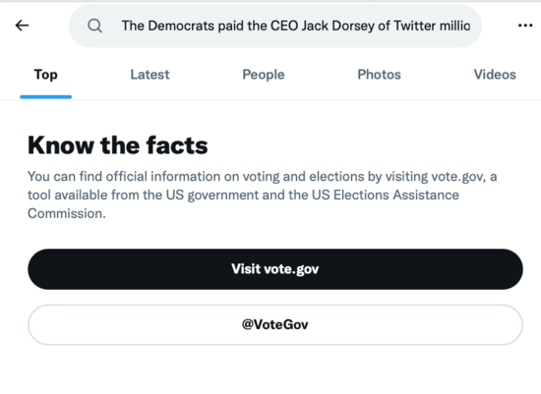Open the People results tab
The height and width of the screenshot is (394, 541).
[264, 75]
